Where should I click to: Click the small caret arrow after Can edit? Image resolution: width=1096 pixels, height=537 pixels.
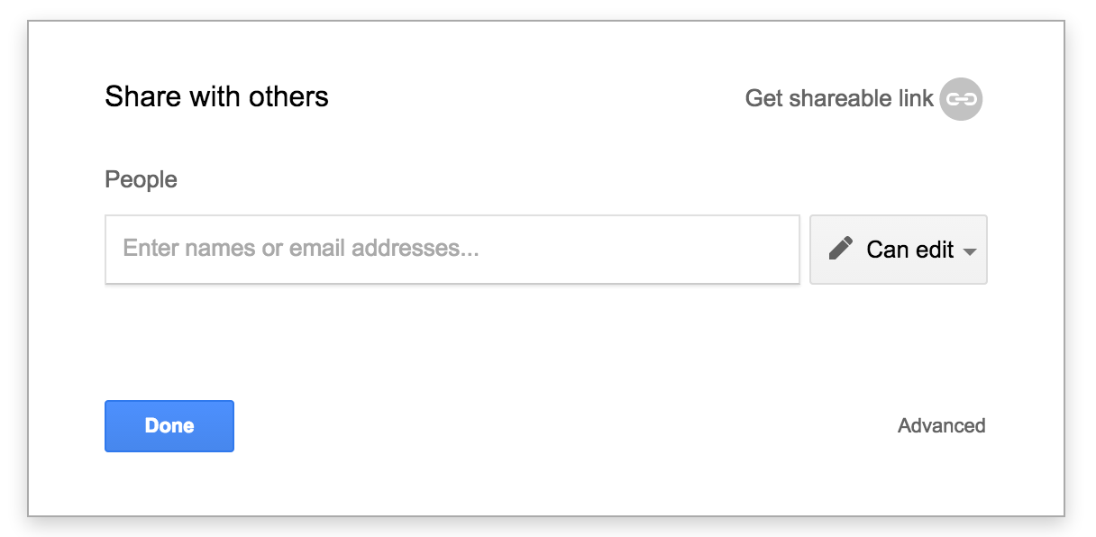pos(970,252)
